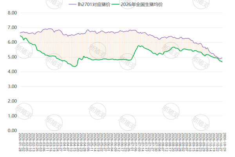Viewport: 235px width, 157px height.
Task: Select the 2026-10-28 date label
Action: click(x=224, y=142)
